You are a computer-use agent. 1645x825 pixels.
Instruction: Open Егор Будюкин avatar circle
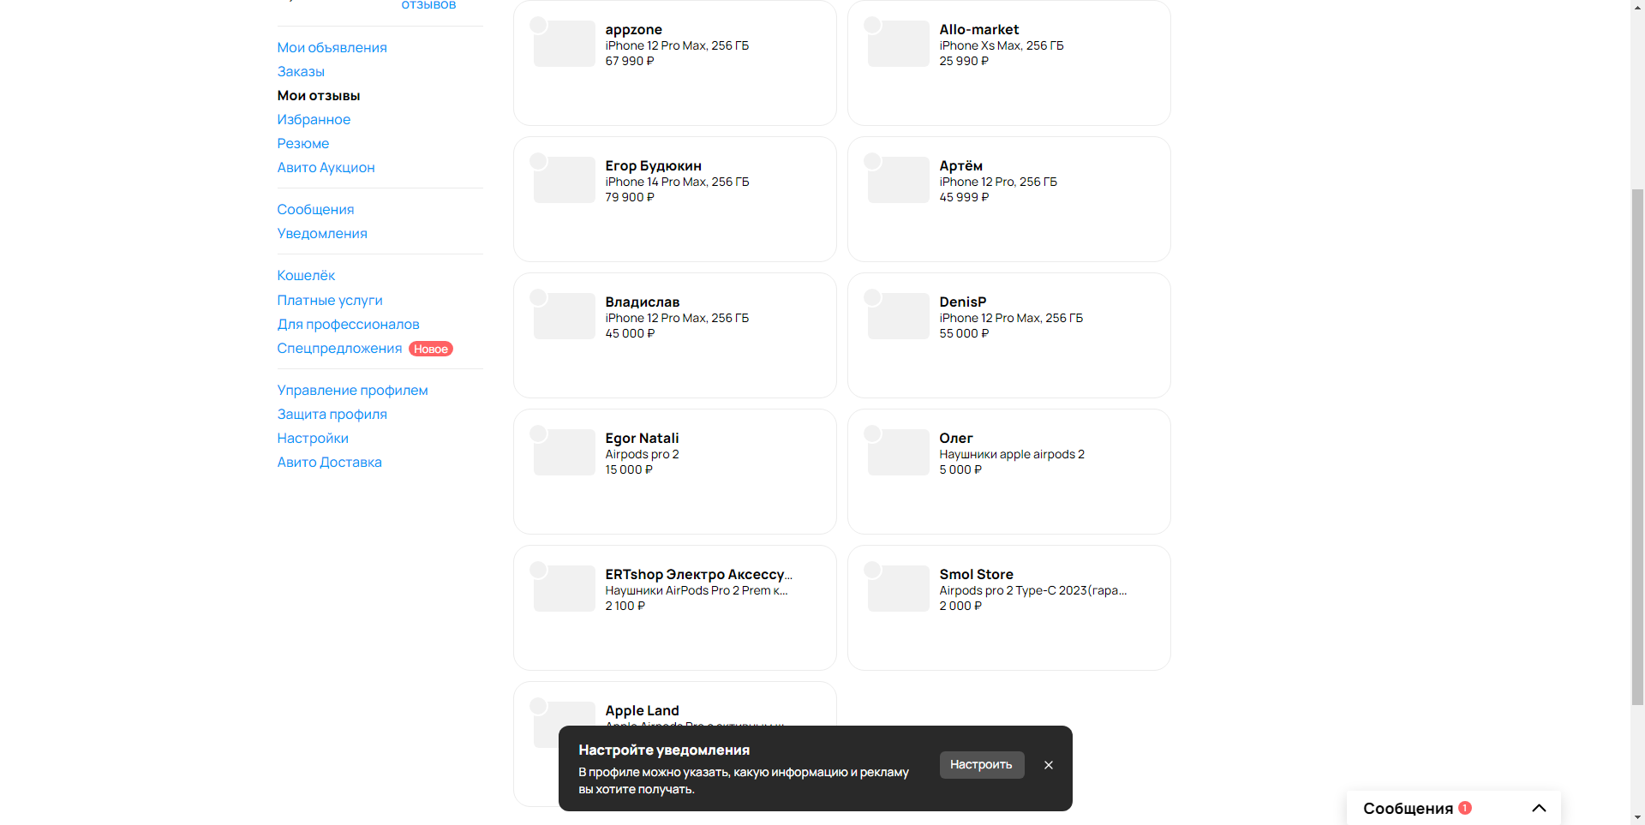(x=538, y=161)
